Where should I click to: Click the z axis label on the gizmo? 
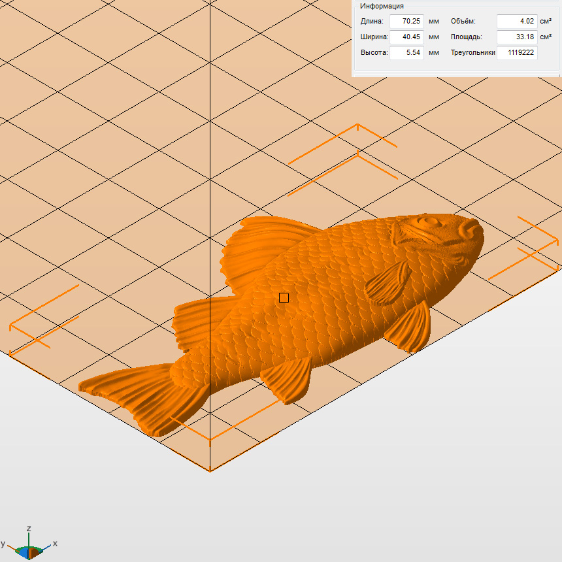29,528
